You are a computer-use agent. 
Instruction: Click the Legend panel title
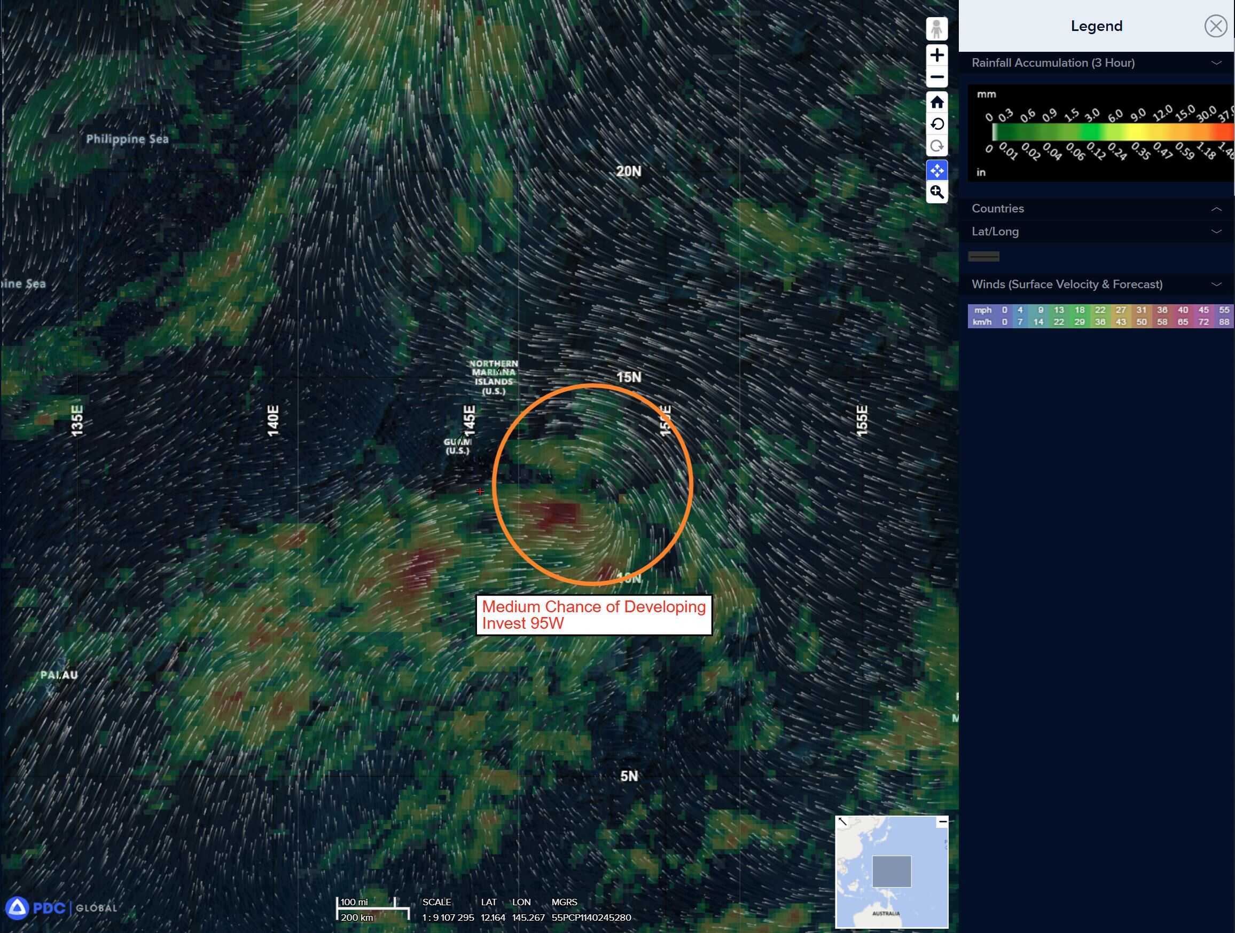point(1096,26)
